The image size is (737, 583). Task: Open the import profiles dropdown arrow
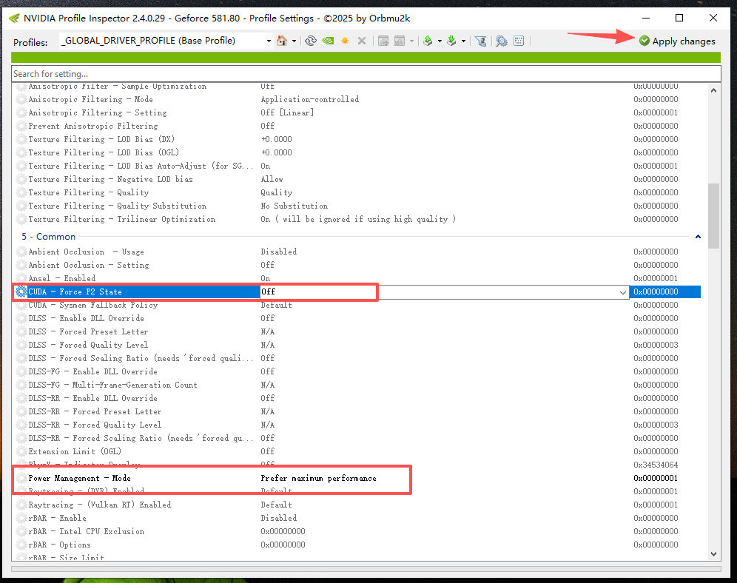(x=463, y=41)
